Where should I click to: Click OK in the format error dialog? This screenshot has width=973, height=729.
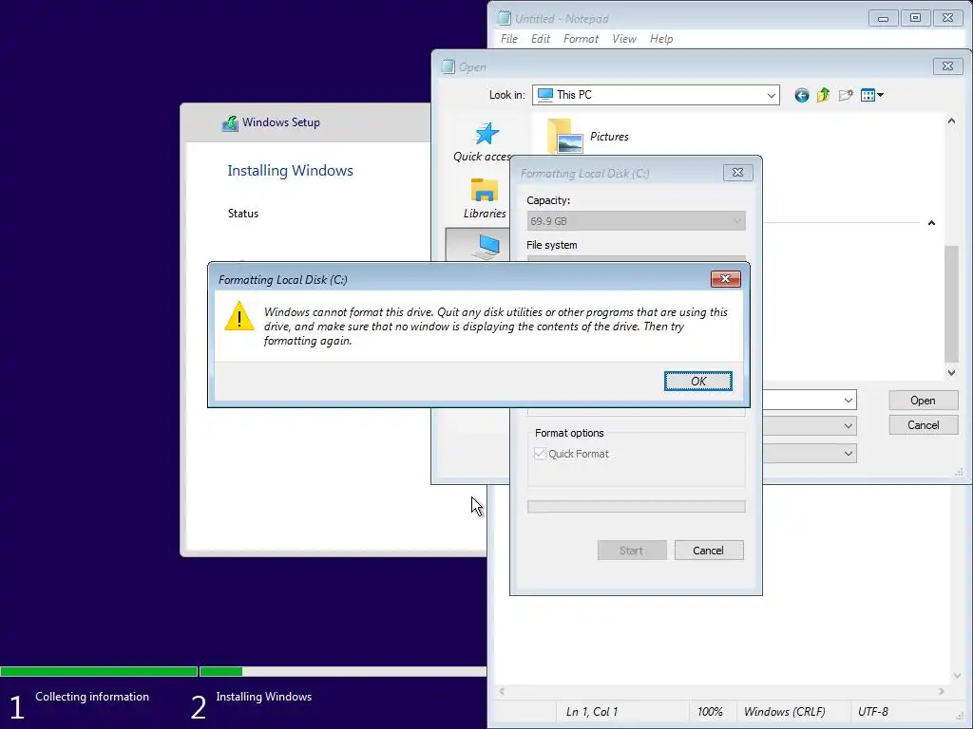pyautogui.click(x=698, y=382)
